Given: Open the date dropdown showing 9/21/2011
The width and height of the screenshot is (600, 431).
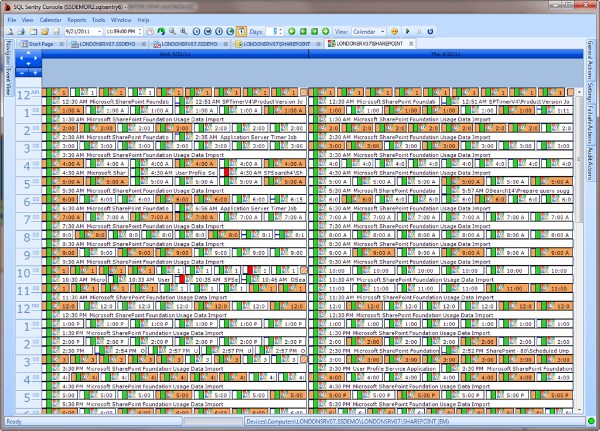Looking at the screenshot, I should 100,32.
